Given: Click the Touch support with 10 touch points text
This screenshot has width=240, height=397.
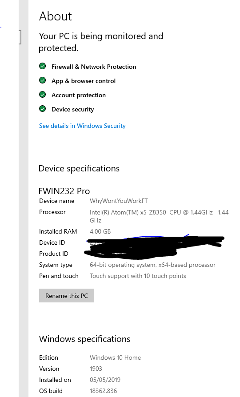Looking at the screenshot, I should (138, 276).
